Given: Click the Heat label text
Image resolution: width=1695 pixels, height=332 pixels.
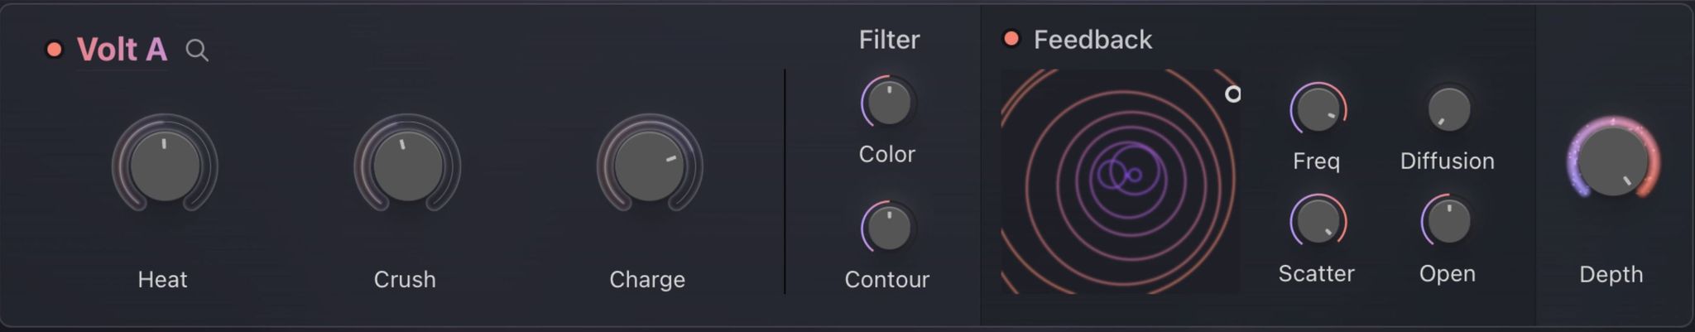Looking at the screenshot, I should pyautogui.click(x=162, y=280).
